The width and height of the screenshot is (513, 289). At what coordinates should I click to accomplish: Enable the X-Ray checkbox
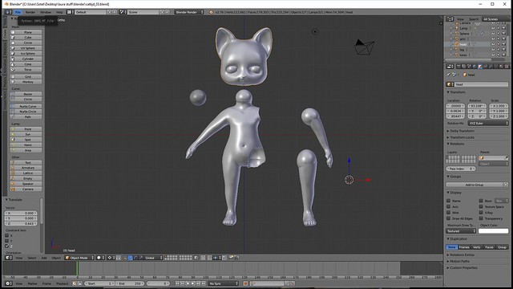pos(481,212)
